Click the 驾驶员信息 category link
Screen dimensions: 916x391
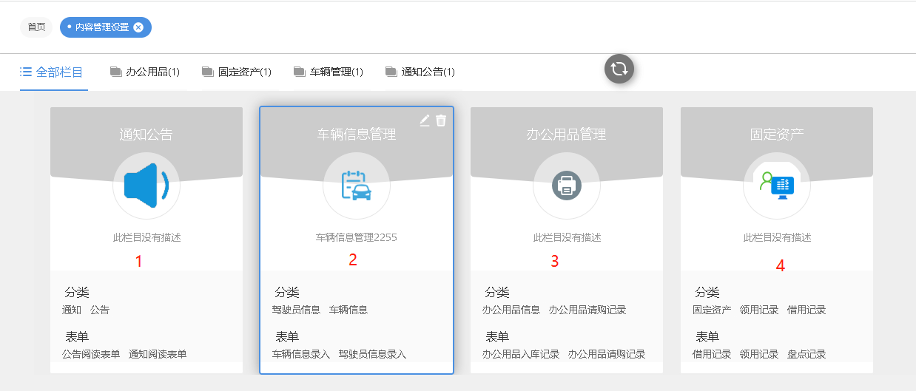click(296, 310)
